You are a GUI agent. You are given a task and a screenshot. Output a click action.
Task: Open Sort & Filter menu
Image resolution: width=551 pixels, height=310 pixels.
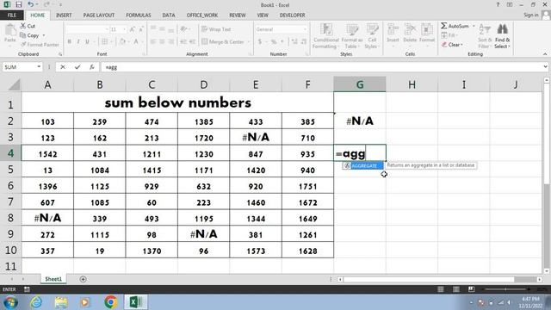coord(485,36)
